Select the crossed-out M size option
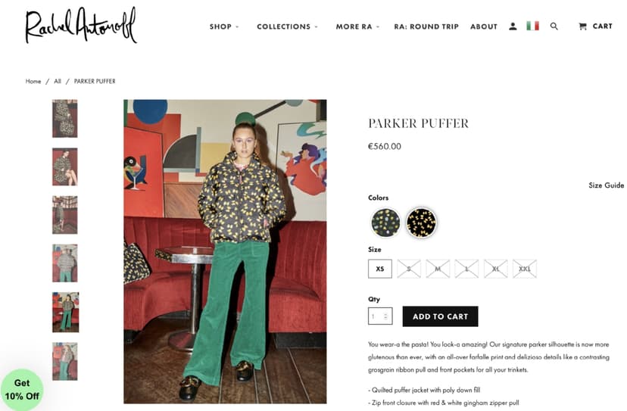Viewport: 627px width, 411px height. tap(438, 269)
